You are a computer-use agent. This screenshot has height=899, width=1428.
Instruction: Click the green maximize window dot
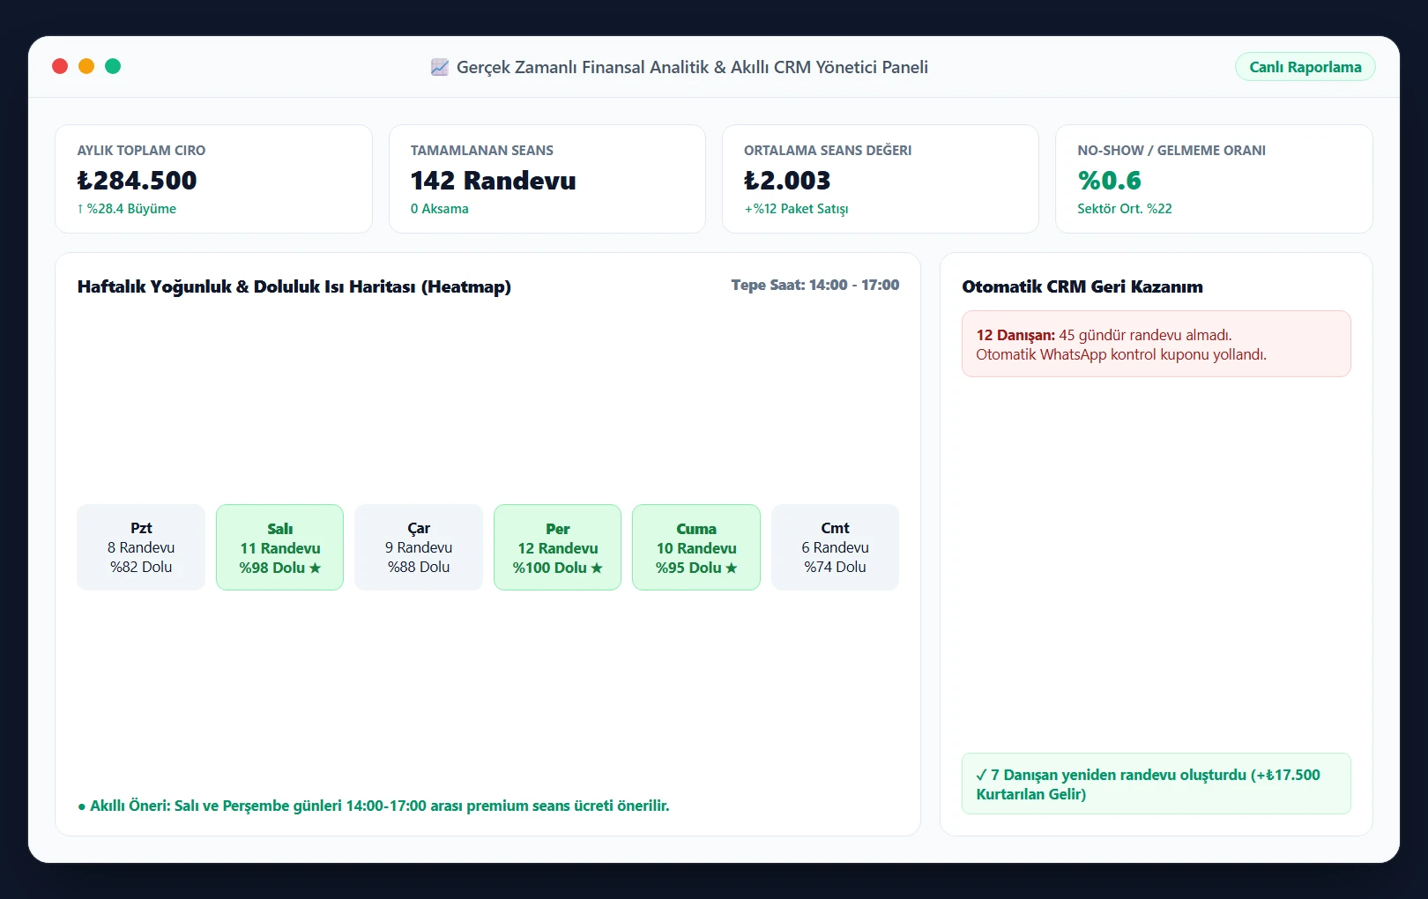coord(113,66)
